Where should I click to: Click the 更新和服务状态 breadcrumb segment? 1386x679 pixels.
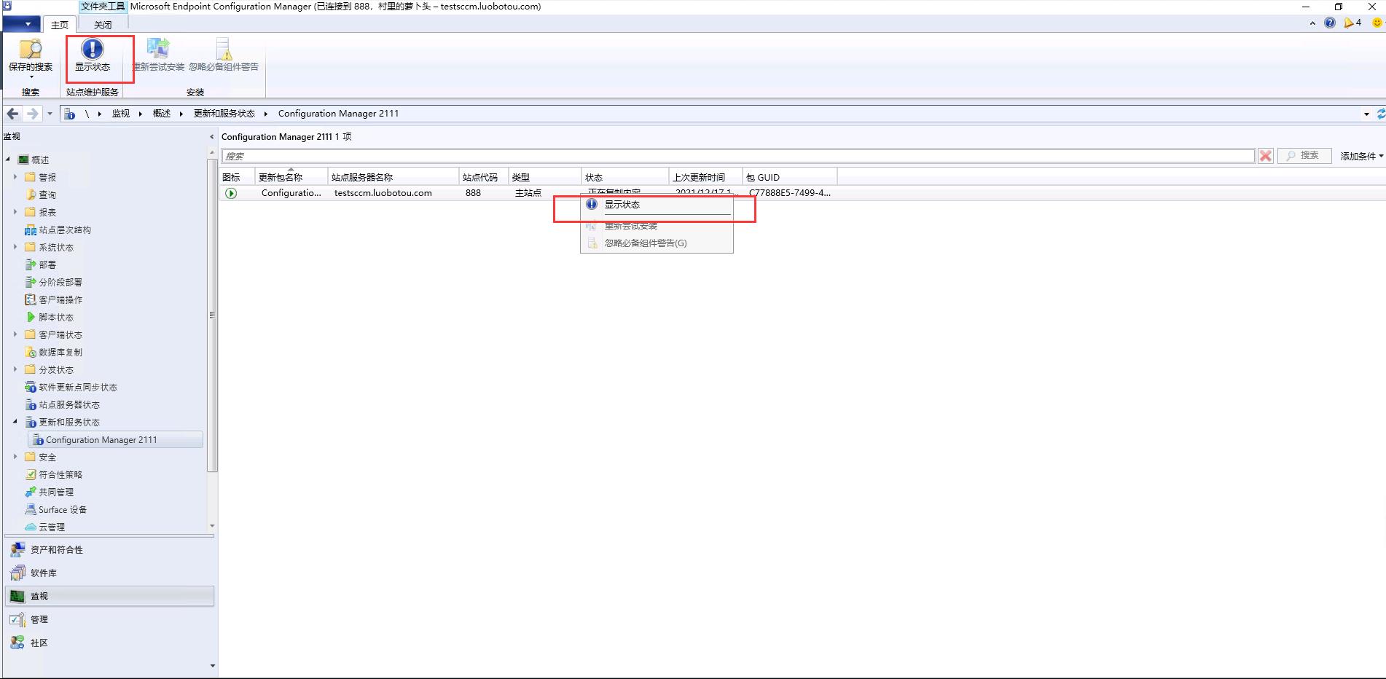(x=224, y=114)
